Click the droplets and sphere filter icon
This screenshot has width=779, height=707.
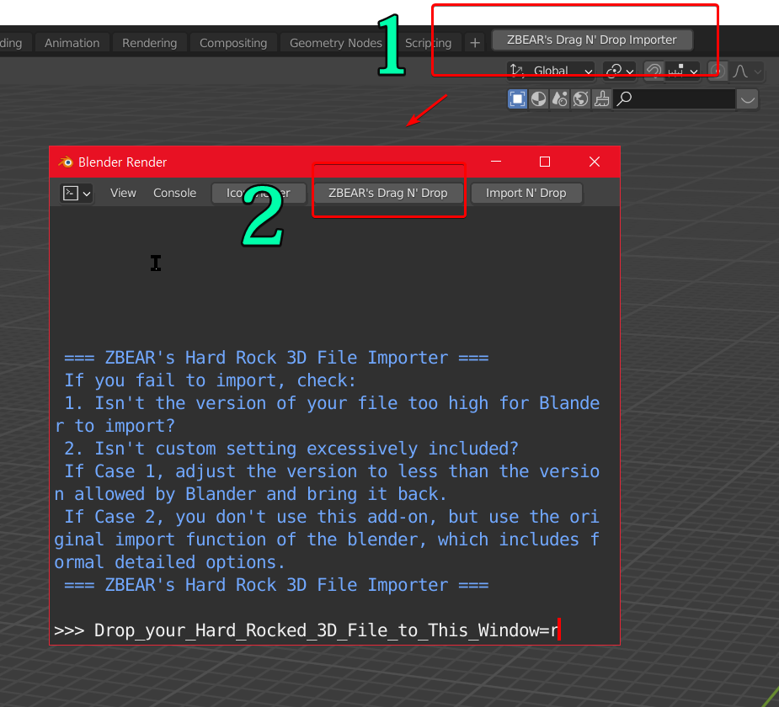pos(560,99)
